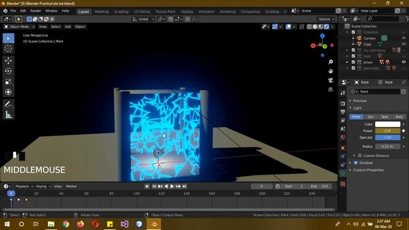This screenshot has width=409, height=230.
Task: Set light type to Area
Action: click(399, 117)
